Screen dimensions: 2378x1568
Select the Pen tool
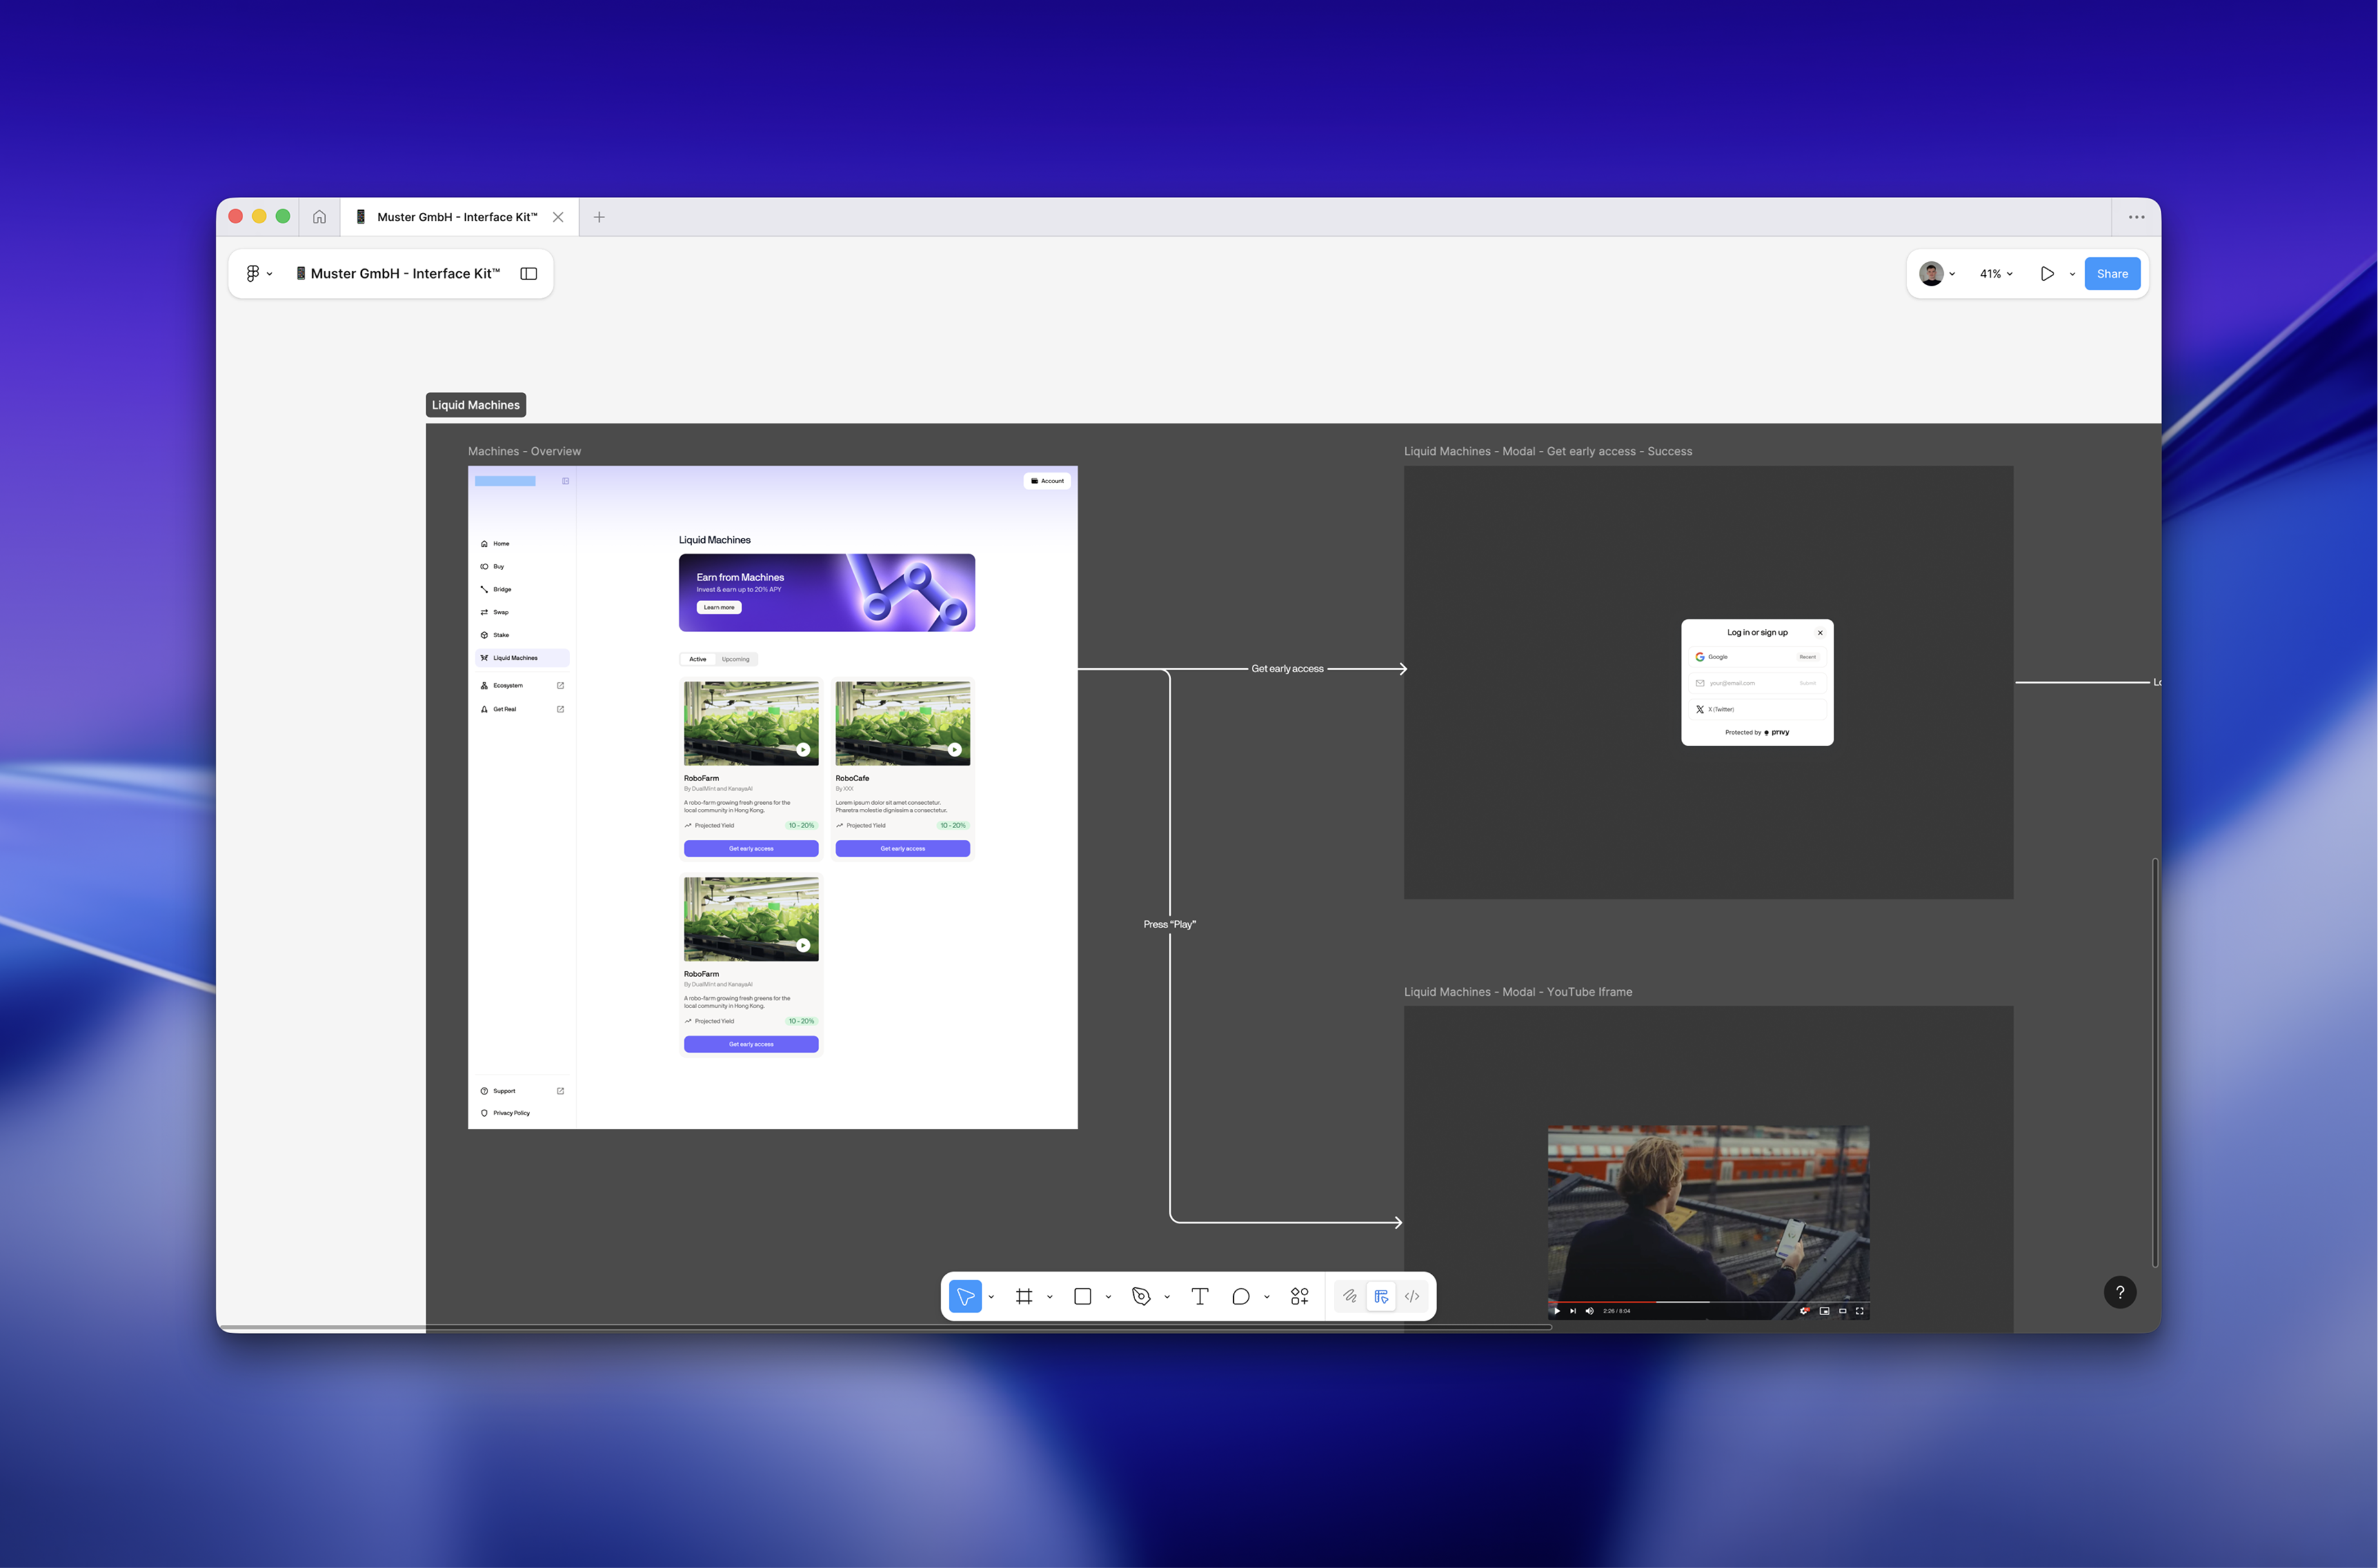pos(1141,1296)
